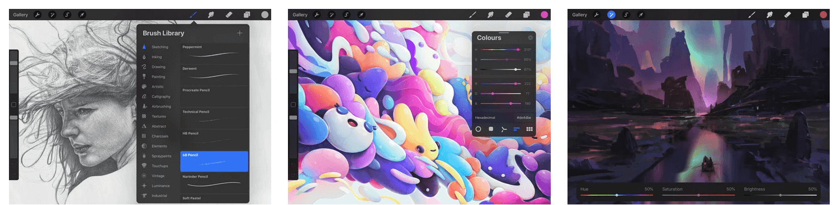Tap the square modify button in left sidebar
This screenshot has height=205, width=837.
click(14, 105)
